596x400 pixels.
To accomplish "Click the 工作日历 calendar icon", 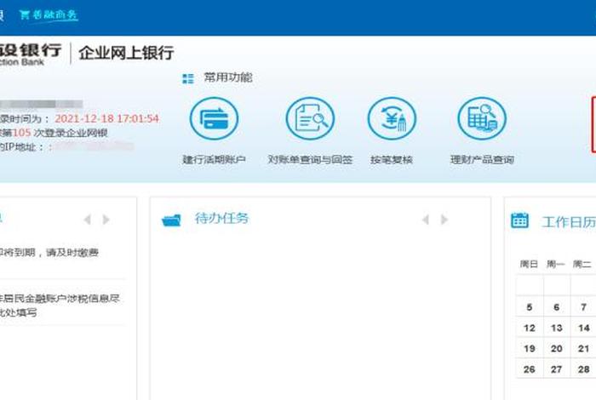I will [519, 220].
